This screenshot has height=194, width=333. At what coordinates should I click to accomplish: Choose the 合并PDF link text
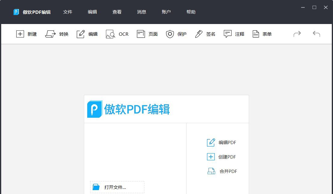[x=228, y=171]
